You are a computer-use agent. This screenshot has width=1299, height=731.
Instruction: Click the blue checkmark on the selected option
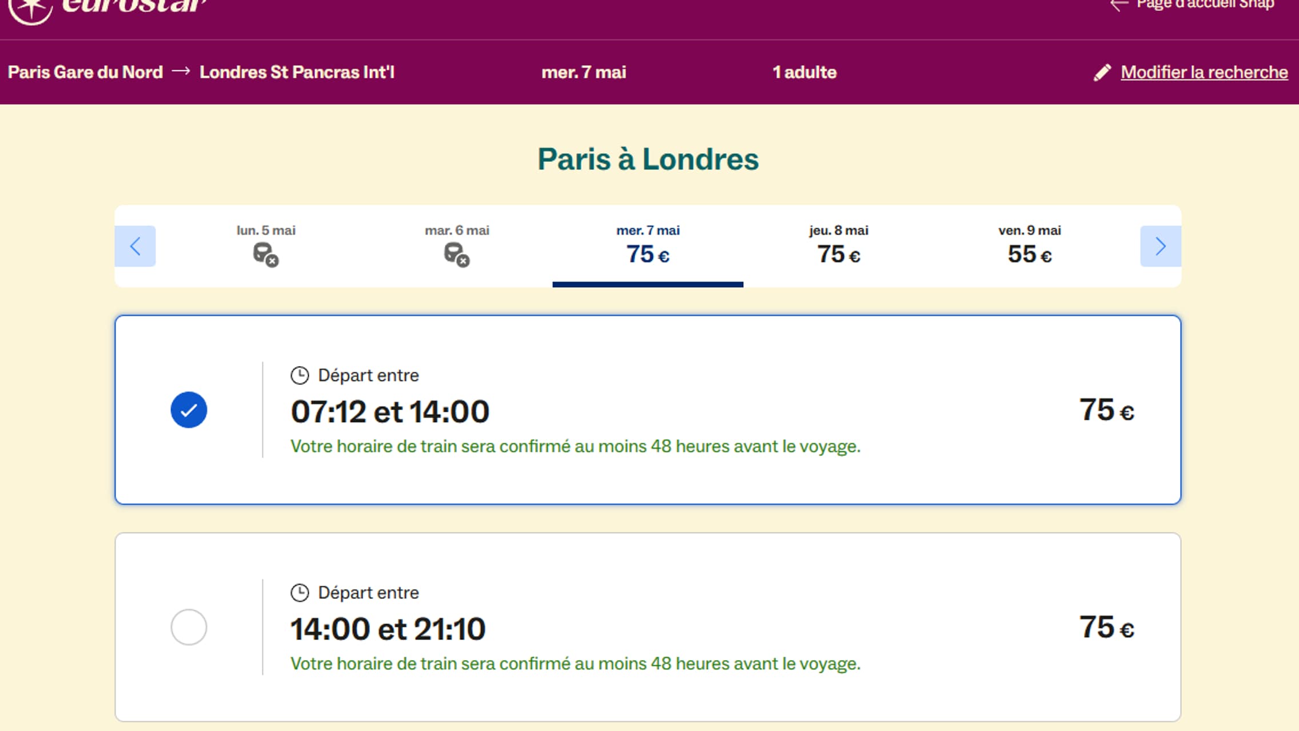pos(189,409)
